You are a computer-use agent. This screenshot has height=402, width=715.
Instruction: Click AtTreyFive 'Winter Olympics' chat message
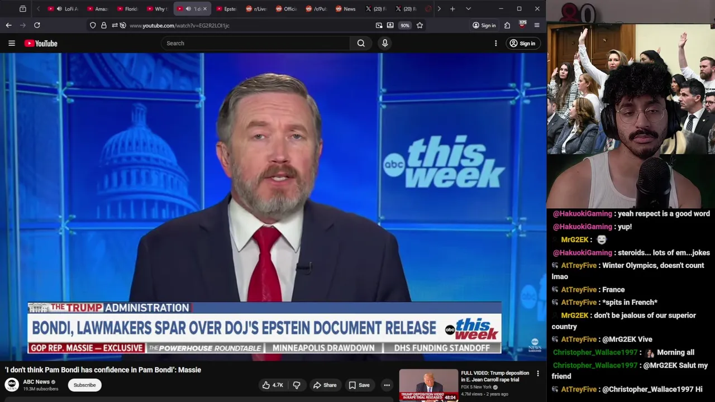pos(628,271)
